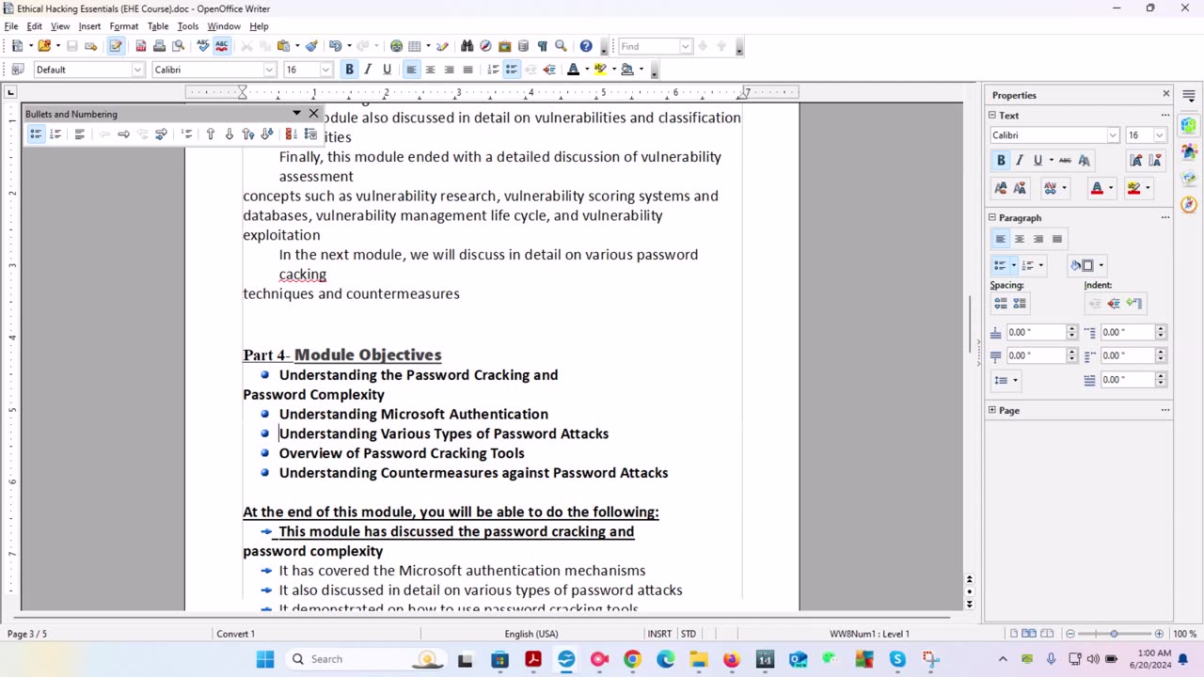Viewport: 1204px width, 677px height.
Task: Click the Print icon in toolbar
Action: point(159,46)
